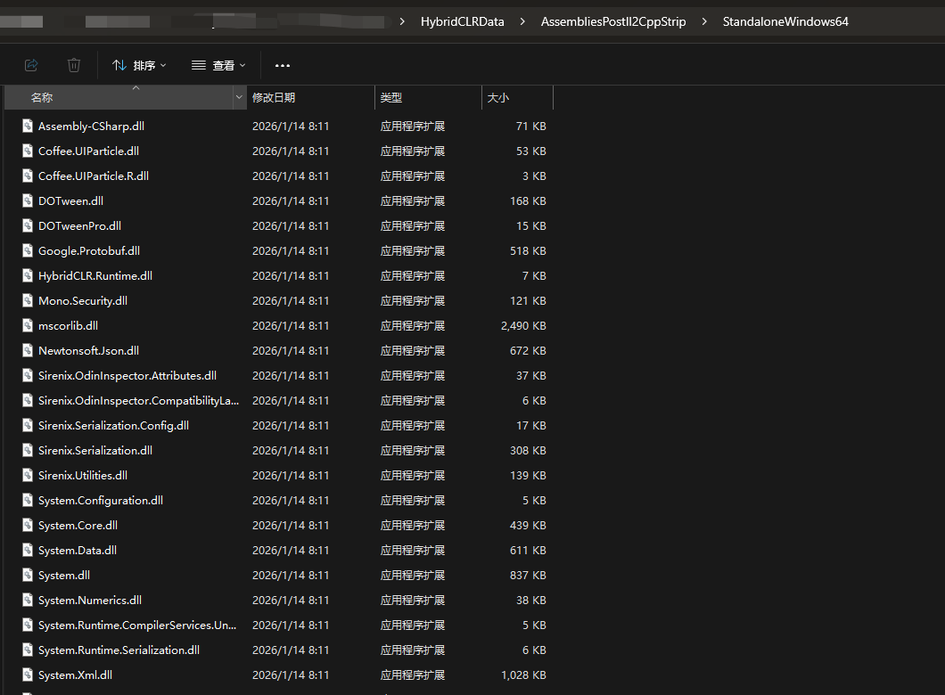
Task: Click the System.Xml.dll file icon
Action: click(x=28, y=675)
